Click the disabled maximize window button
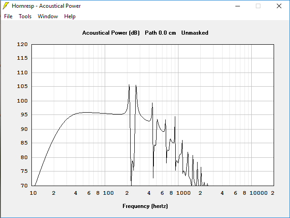Screen dimensions: 290x218 (x=258, y=6)
